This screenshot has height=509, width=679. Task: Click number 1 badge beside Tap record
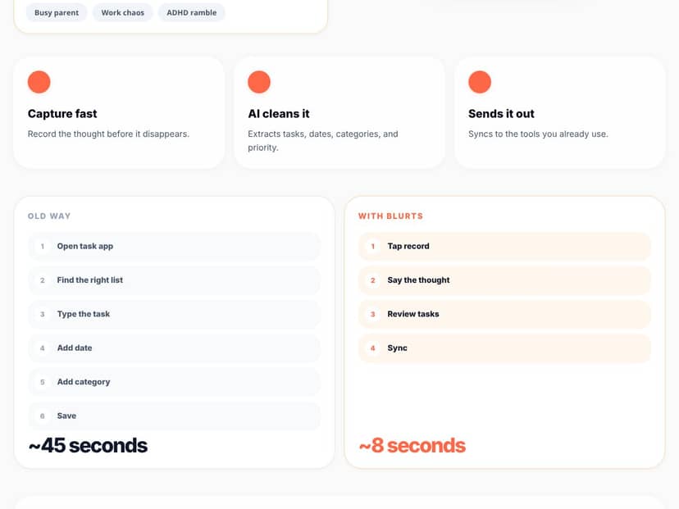[373, 246]
